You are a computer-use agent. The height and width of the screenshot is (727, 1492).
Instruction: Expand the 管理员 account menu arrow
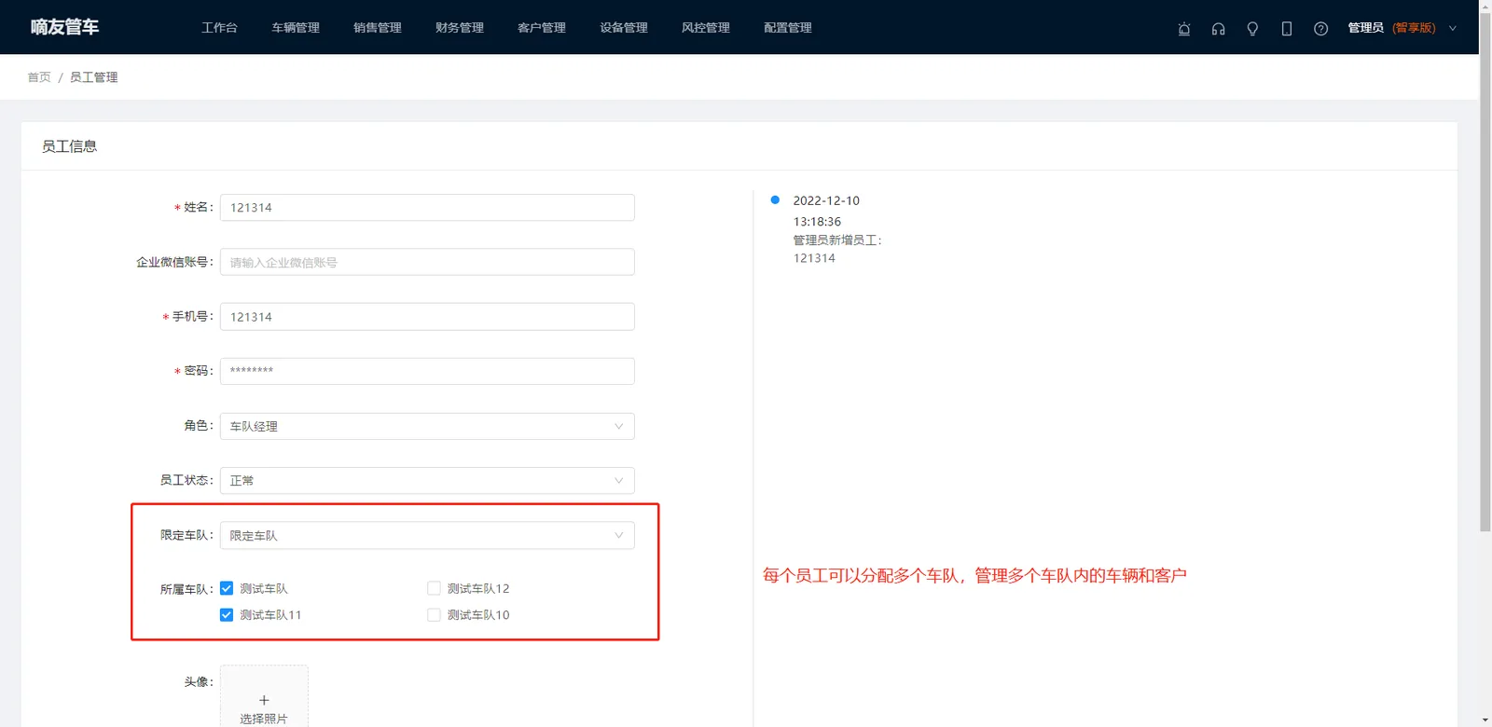click(x=1452, y=28)
